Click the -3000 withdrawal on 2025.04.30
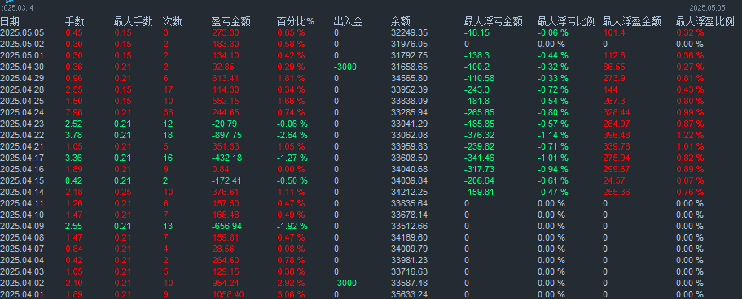 click(x=345, y=67)
